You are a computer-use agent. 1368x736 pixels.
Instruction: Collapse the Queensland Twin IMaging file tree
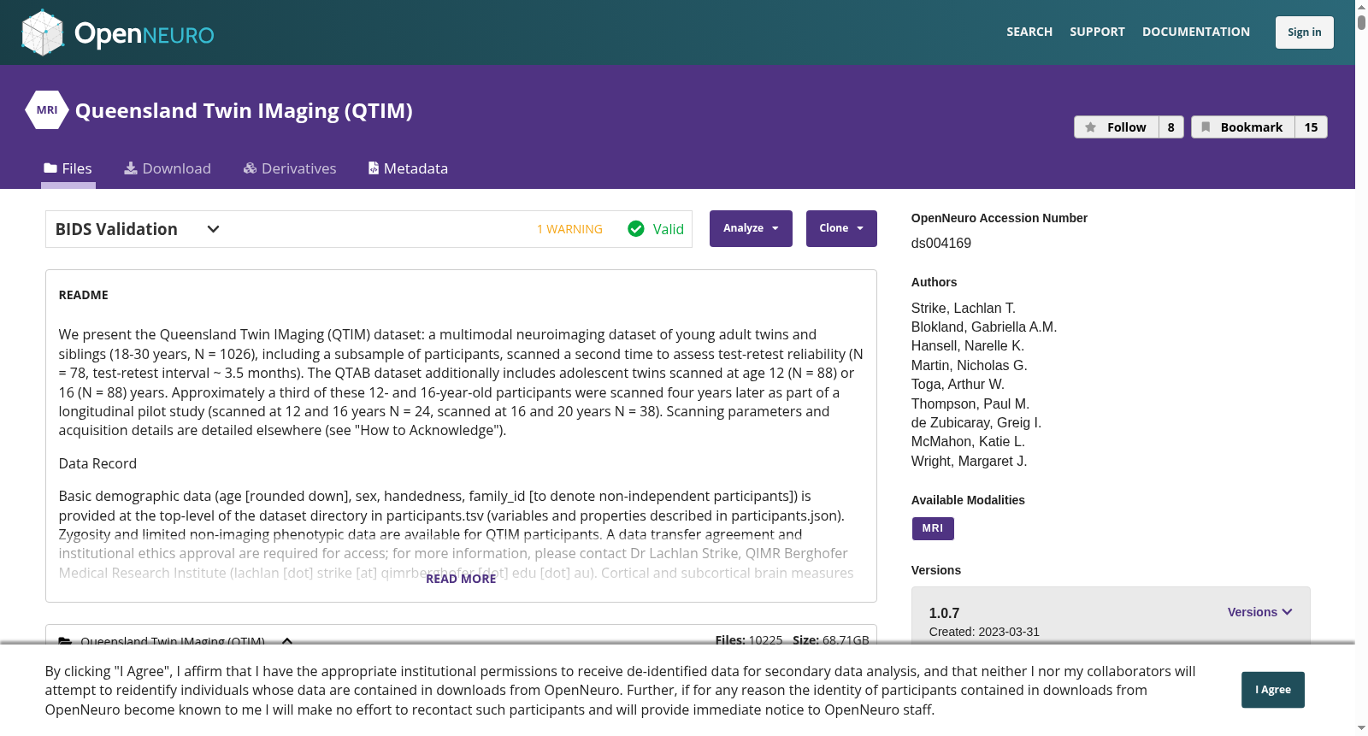(x=287, y=640)
